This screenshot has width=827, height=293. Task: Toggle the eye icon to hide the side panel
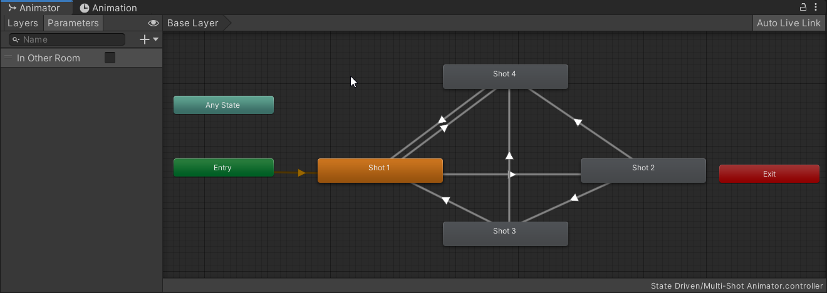pos(153,23)
